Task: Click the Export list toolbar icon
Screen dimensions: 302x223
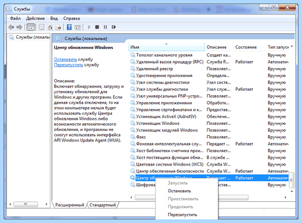Action: click(58, 27)
